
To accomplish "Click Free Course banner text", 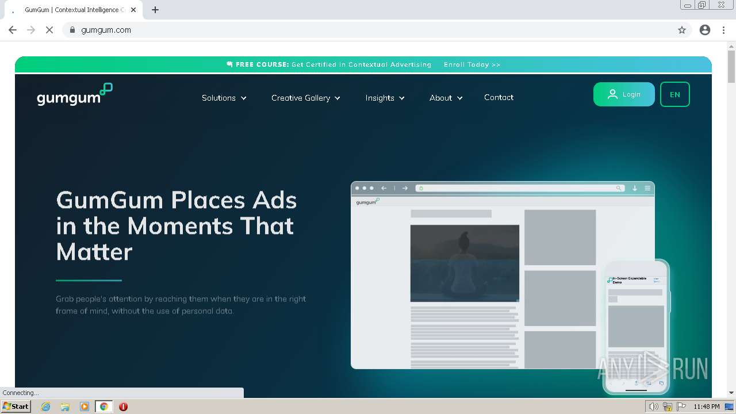I will click(333, 64).
